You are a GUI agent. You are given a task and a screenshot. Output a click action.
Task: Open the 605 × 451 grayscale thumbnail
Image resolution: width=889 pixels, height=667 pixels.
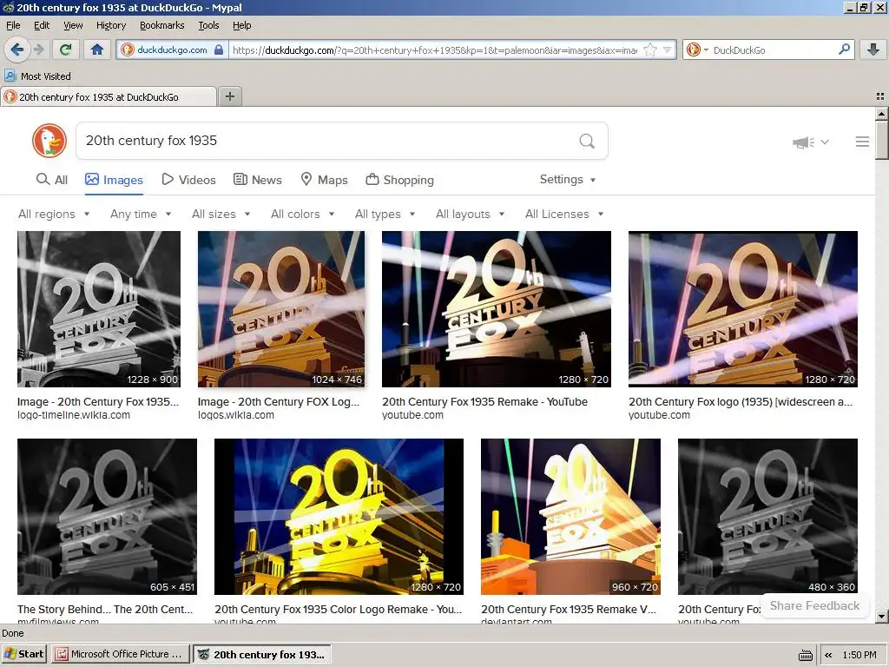tap(107, 517)
